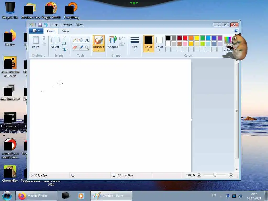Select the Magnifier tool
Viewport: 268px width, 201px height.
click(x=87, y=48)
